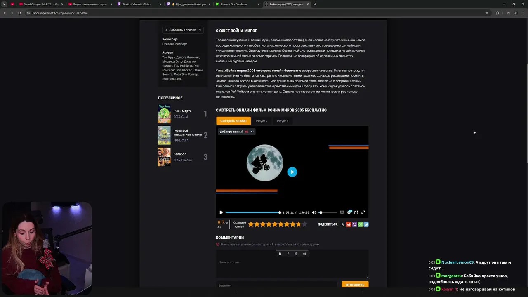Share the film via WhatsApp
The width and height of the screenshot is (528, 297).
coord(360,224)
